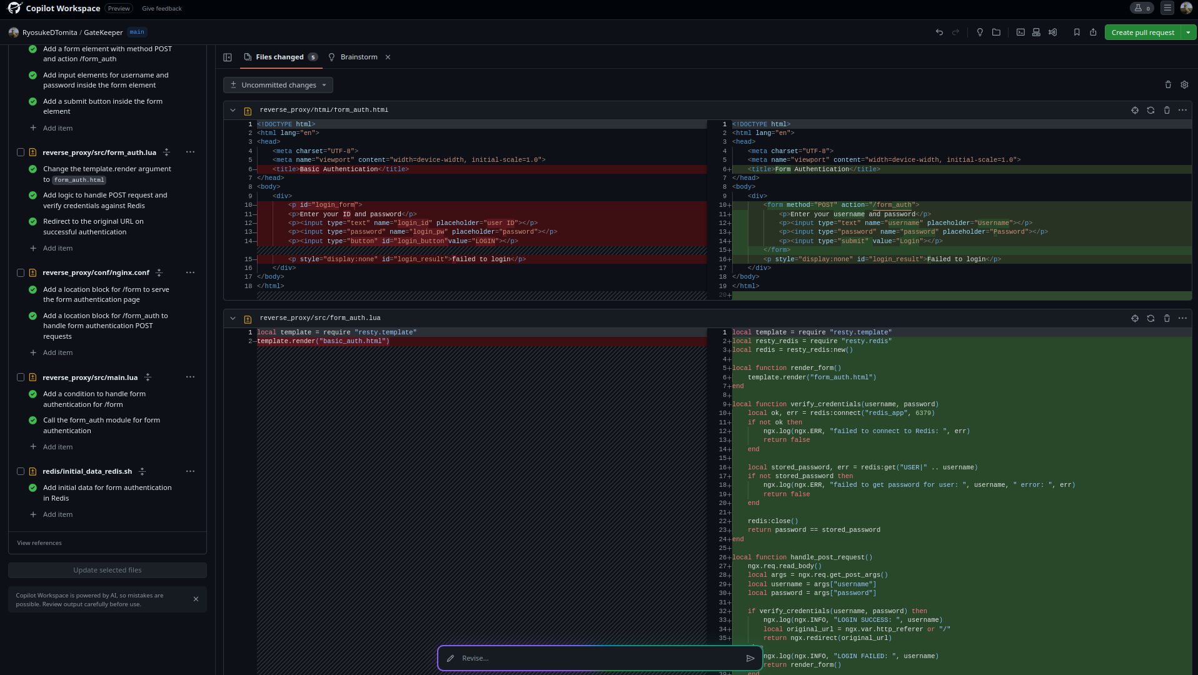Expand the Create pull request dropdown arrow
1198x675 pixels.
coord(1188,32)
